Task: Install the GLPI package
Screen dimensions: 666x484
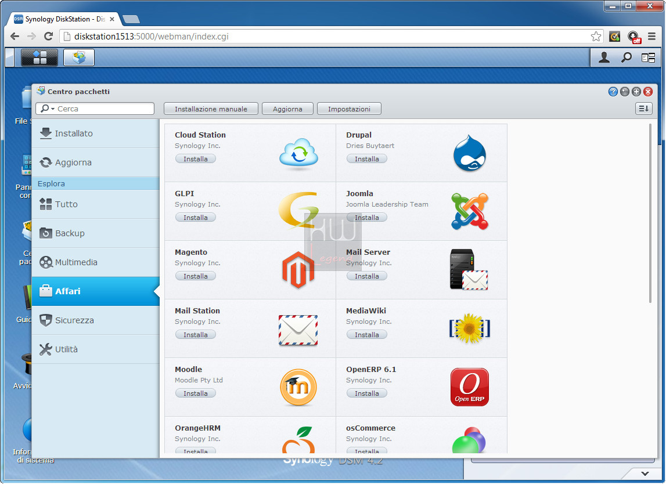Action: [195, 218]
